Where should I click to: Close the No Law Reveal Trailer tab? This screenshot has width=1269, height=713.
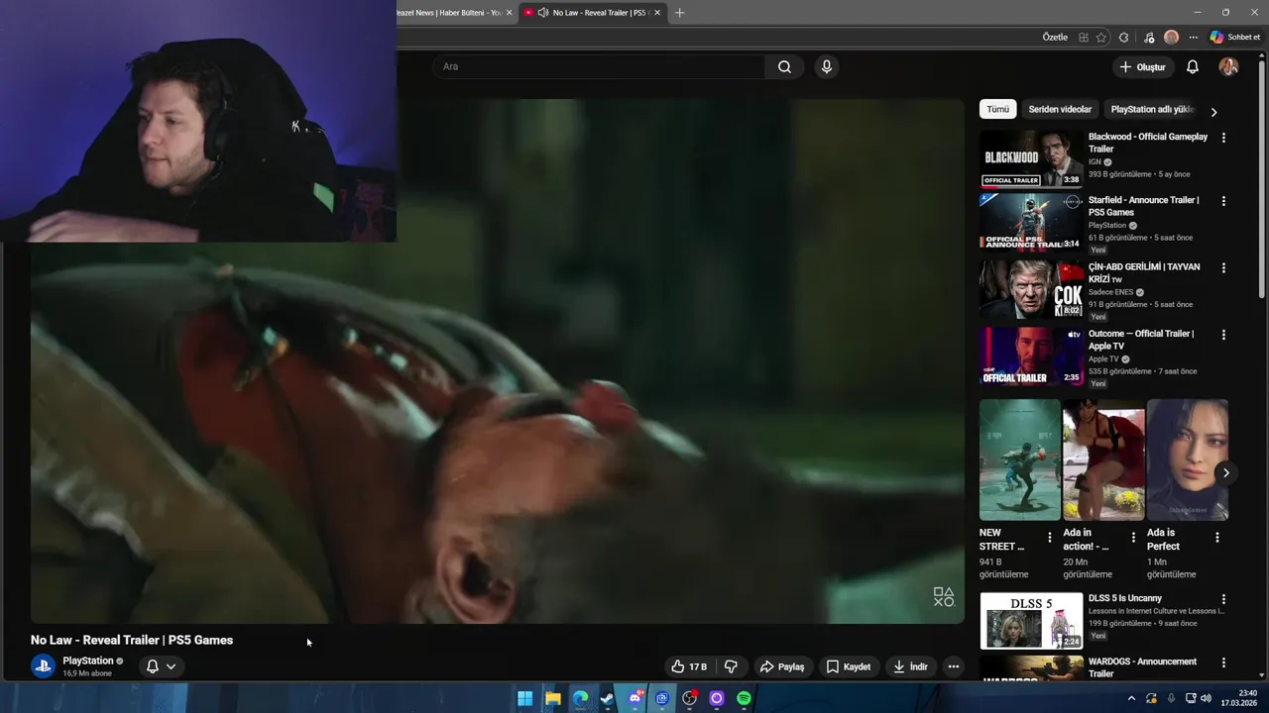point(656,13)
